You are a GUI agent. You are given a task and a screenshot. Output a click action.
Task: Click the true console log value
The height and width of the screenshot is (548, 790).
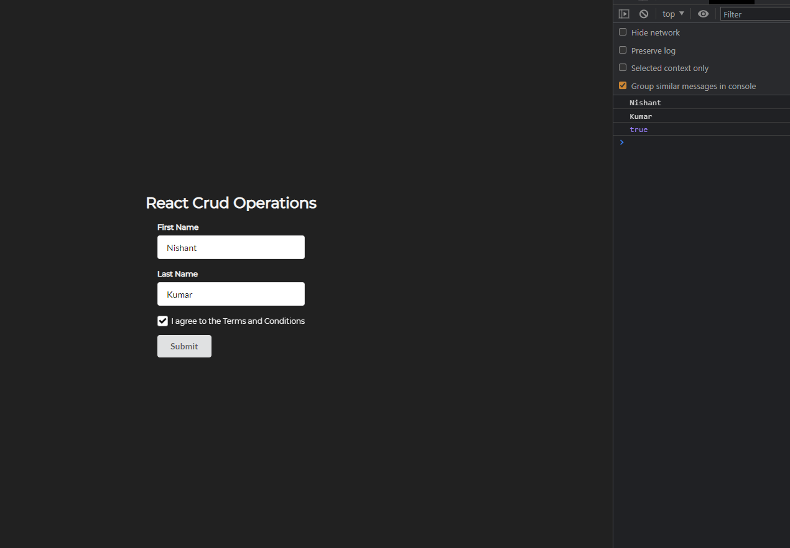[x=639, y=129]
